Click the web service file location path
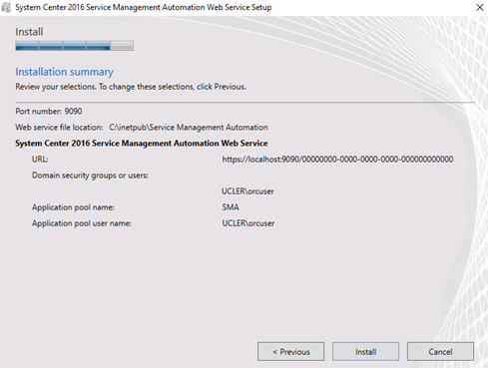The image size is (488, 368). point(189,128)
